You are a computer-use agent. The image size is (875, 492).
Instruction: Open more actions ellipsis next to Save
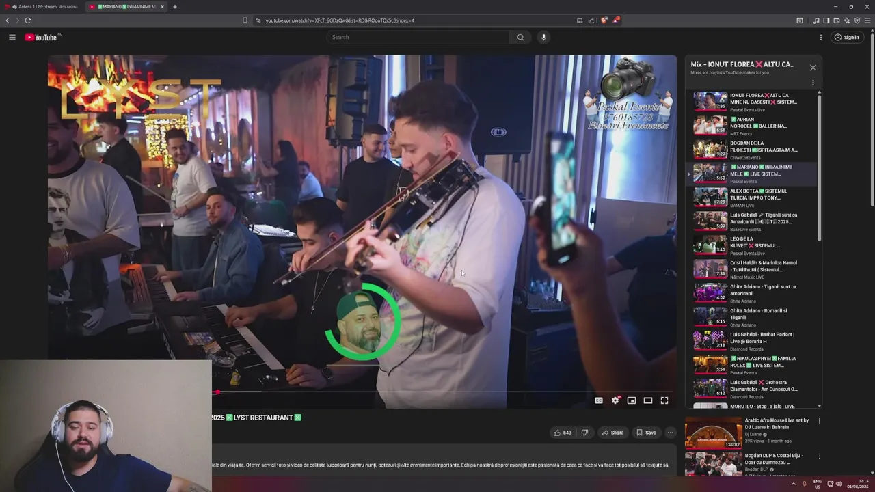pyautogui.click(x=671, y=433)
